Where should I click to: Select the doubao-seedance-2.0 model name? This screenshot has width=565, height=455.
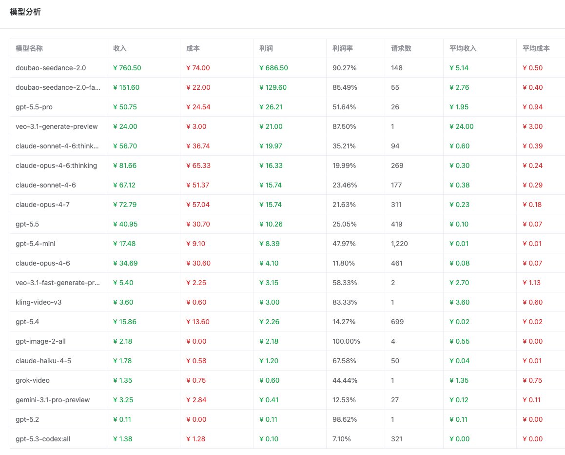51,68
